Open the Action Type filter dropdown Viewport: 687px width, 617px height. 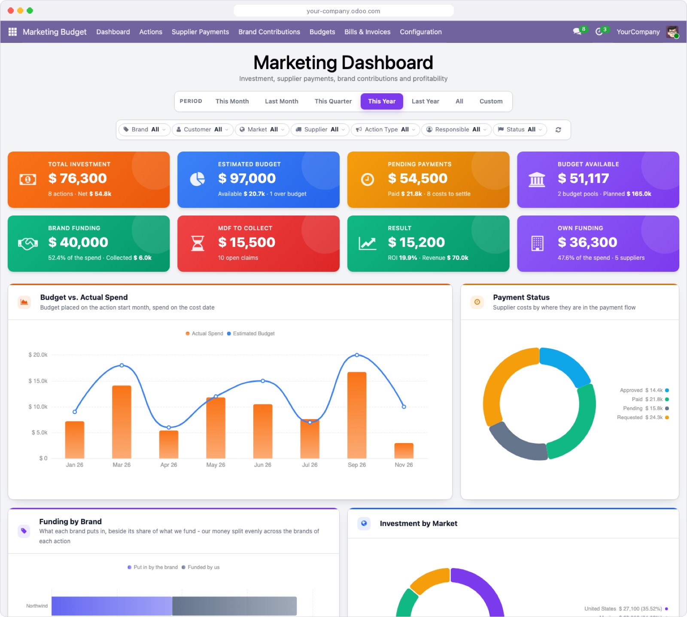click(x=385, y=130)
